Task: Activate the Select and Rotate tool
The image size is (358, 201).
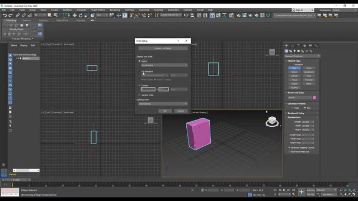Action: tap(81, 16)
